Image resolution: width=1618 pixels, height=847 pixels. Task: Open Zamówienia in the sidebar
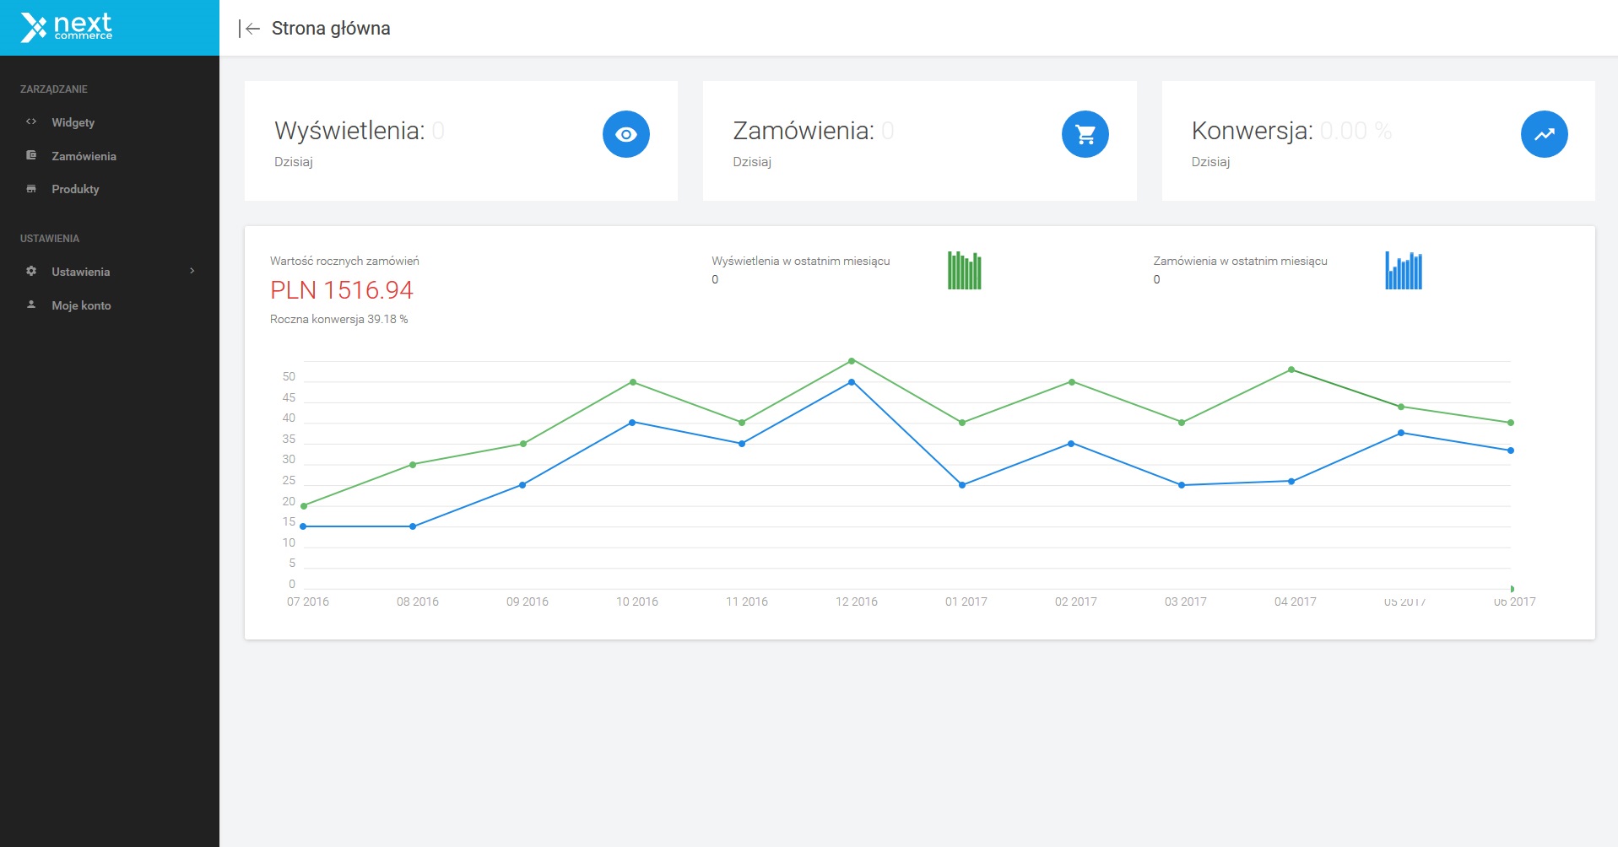[84, 156]
